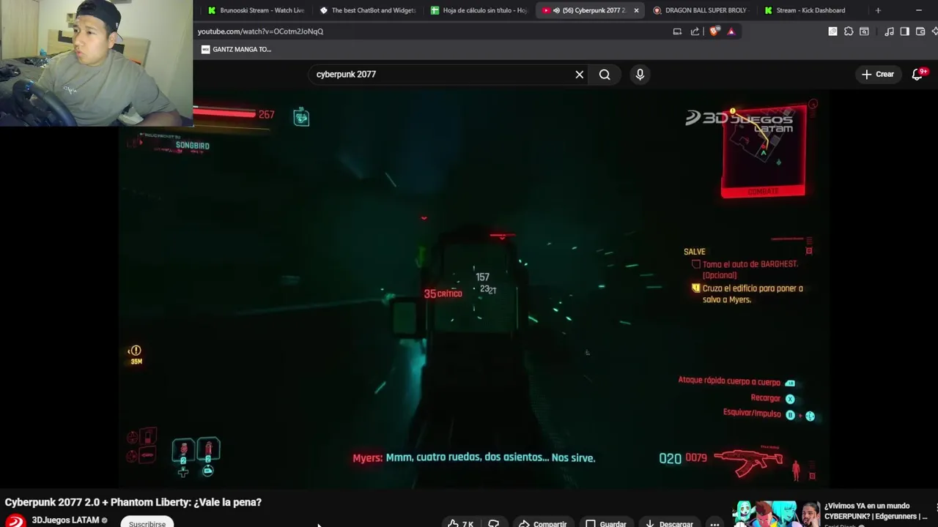Dislike the video with thumbs down
Image resolution: width=938 pixels, height=527 pixels.
coord(494,523)
